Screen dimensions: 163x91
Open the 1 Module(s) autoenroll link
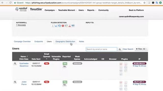(21, 25)
